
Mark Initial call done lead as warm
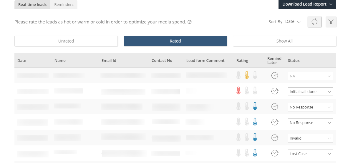tap(247, 91)
